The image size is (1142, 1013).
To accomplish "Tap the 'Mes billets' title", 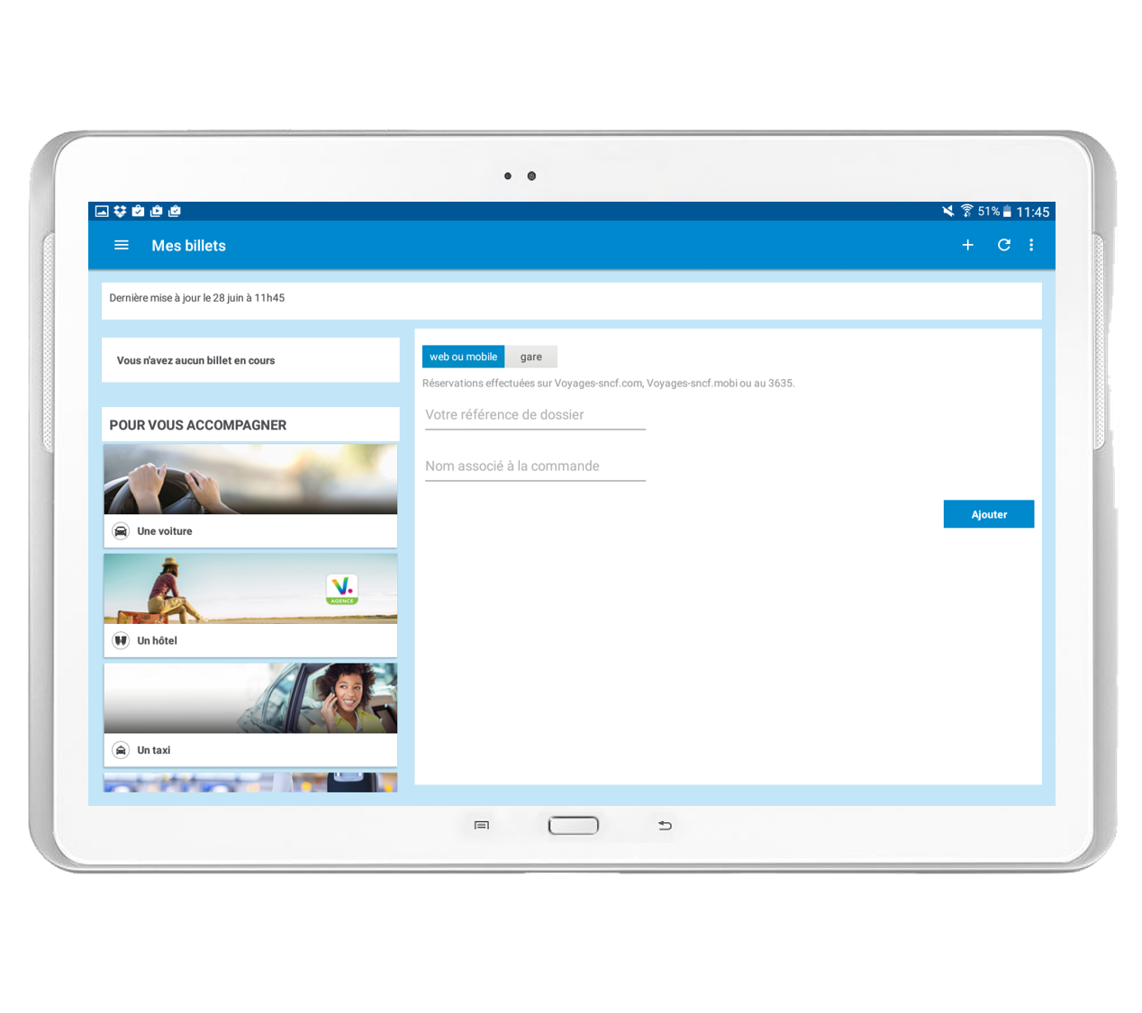I will click(x=188, y=246).
